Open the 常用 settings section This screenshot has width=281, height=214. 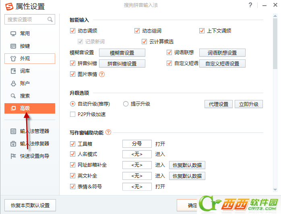pos(30,34)
